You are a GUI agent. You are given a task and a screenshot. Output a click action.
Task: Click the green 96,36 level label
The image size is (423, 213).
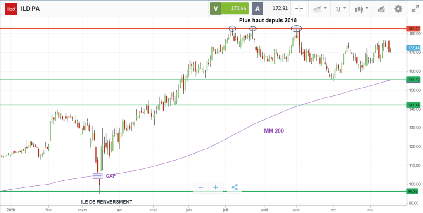tap(413, 191)
